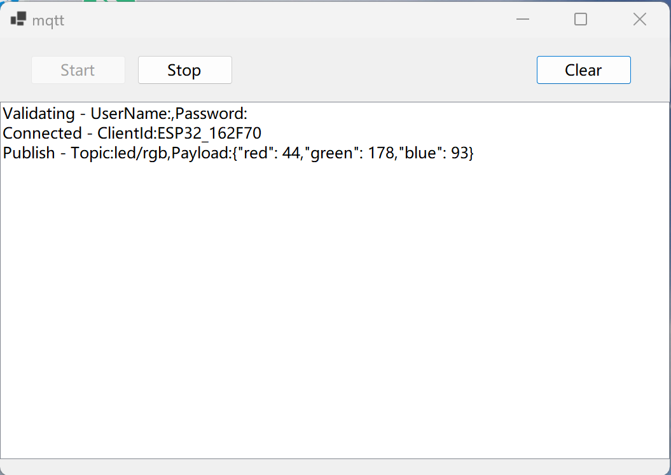
Task: Click the "red": 44 payload value
Action: coord(269,153)
